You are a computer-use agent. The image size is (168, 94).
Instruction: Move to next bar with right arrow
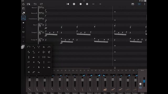click(100, 4)
